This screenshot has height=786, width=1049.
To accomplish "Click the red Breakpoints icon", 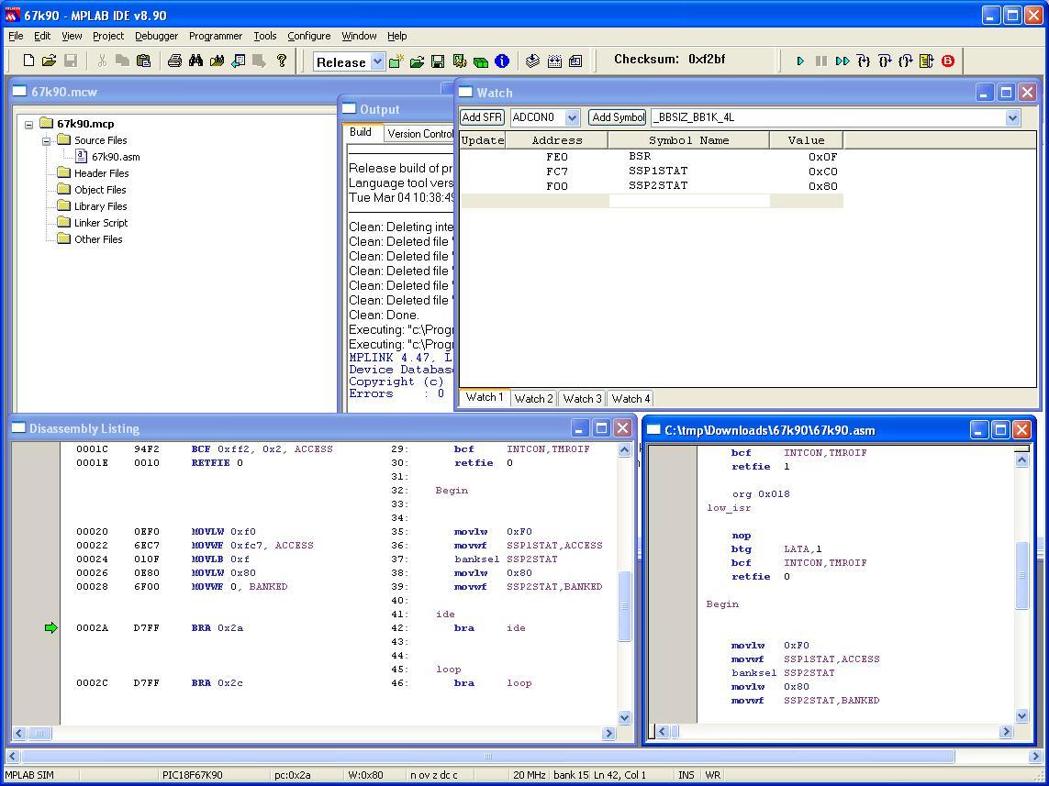I will [948, 61].
